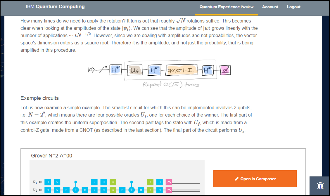Screen dimensions: 330x196
Task: Switch to the Quantum Experience Preview tab
Action: pos(227,7)
